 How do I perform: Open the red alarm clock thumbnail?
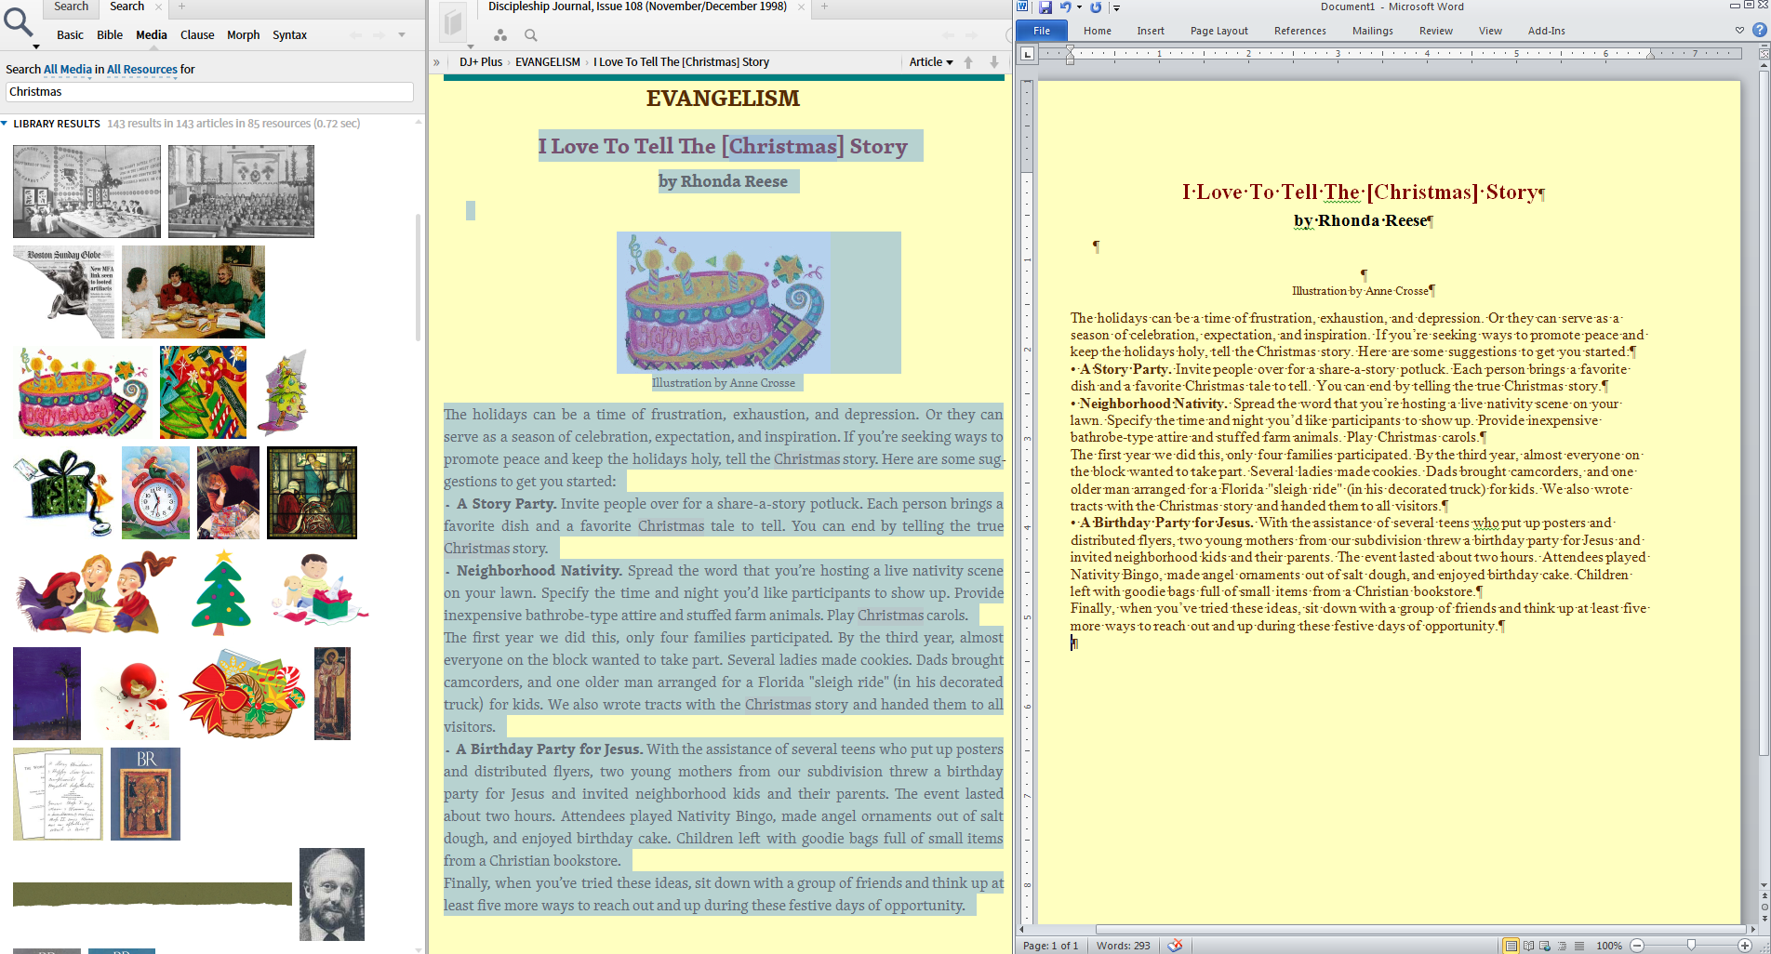click(x=155, y=493)
